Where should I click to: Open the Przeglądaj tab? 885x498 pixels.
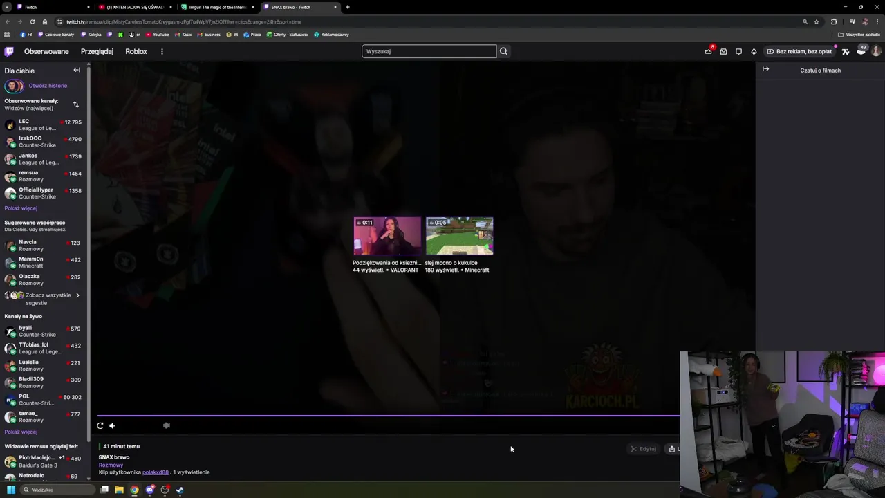[x=97, y=51]
